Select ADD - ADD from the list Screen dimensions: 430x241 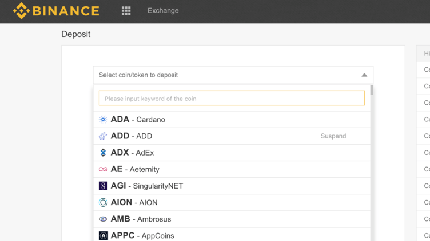tap(232, 136)
